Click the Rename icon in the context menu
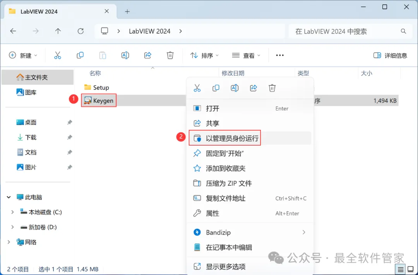Viewport: 418px width, 275px height. click(x=235, y=88)
